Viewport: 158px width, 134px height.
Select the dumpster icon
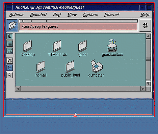coord(97,66)
